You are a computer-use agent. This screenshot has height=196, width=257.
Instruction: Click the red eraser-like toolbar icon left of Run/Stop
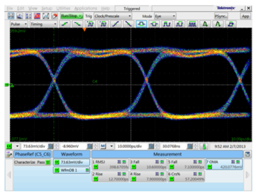[x=54, y=16]
